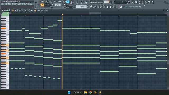Toggle the 3.2 countdown before recording

point(51,2)
